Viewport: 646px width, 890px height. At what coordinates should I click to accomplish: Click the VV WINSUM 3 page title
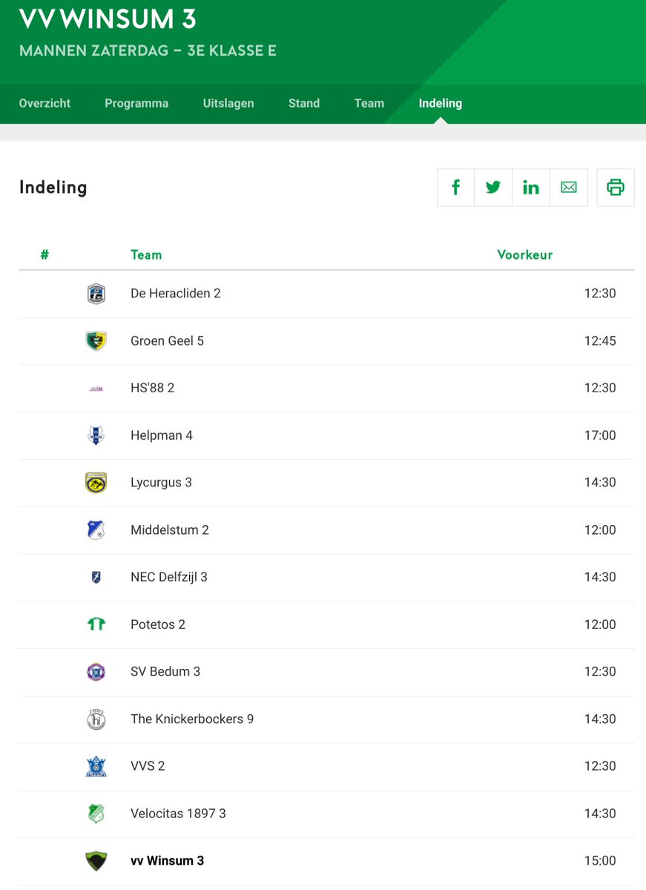(108, 20)
